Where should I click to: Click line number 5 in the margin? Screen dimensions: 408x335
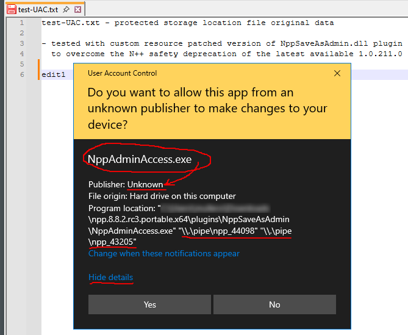tap(22, 64)
